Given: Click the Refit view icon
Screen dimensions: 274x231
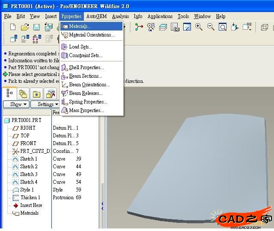Looking at the screenshot, I should 223,27.
